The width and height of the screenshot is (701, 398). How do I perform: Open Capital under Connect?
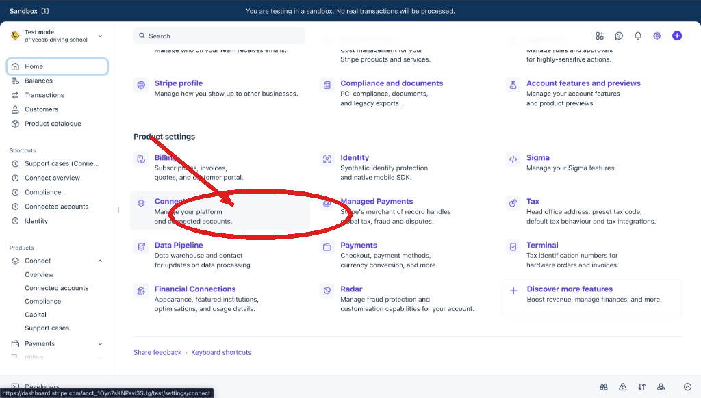coord(36,315)
